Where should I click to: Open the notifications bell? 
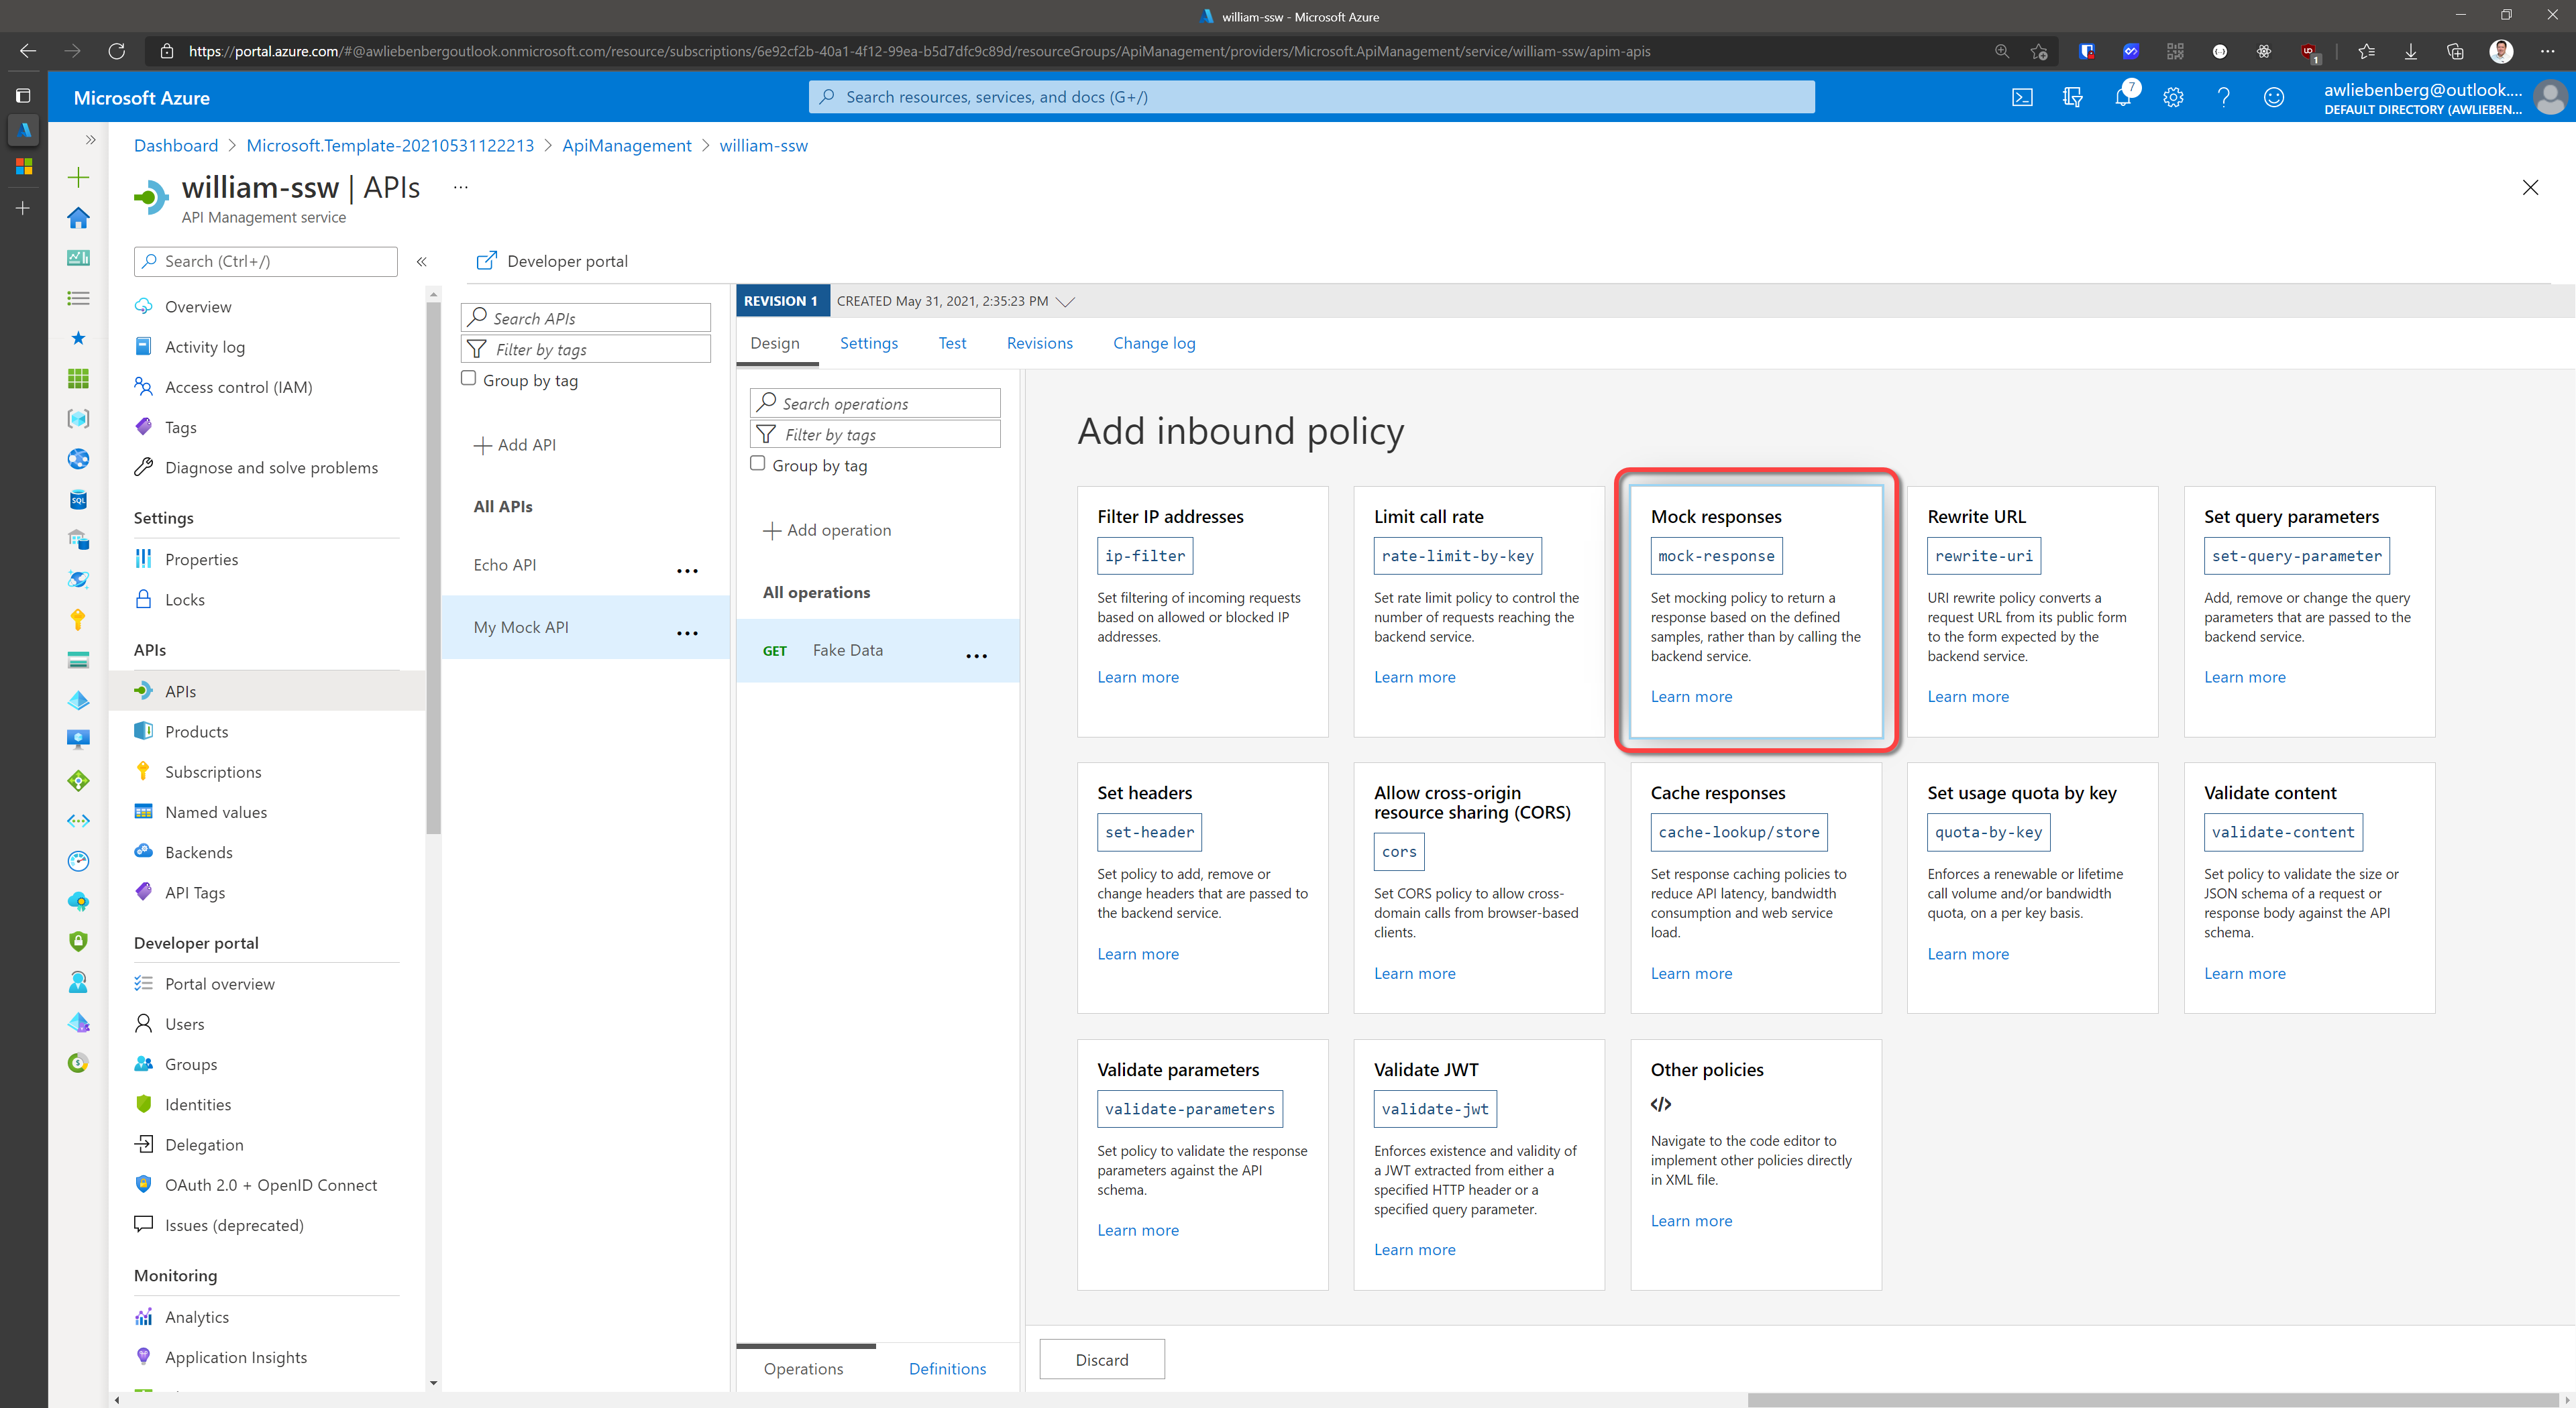click(x=2122, y=97)
